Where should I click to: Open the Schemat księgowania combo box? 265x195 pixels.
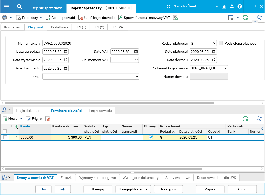[x=209, y=68]
